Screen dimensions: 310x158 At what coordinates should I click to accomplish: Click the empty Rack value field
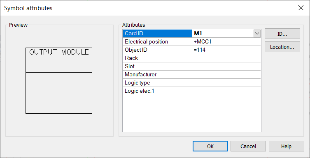[226, 58]
